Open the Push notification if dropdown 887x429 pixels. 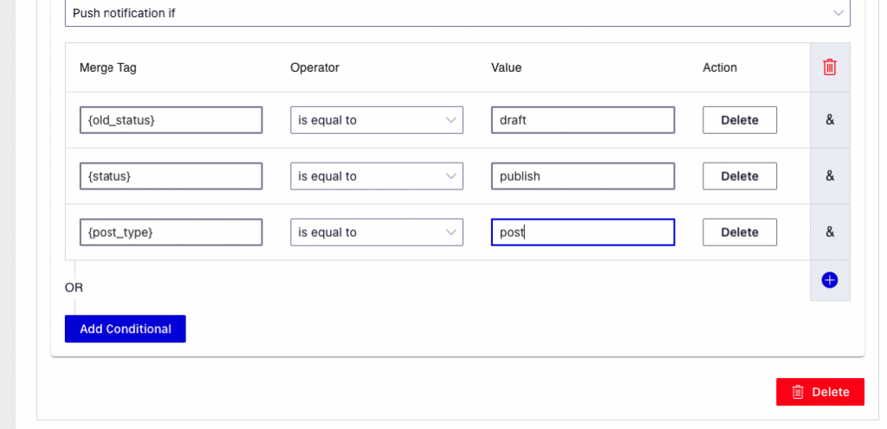coord(457,13)
